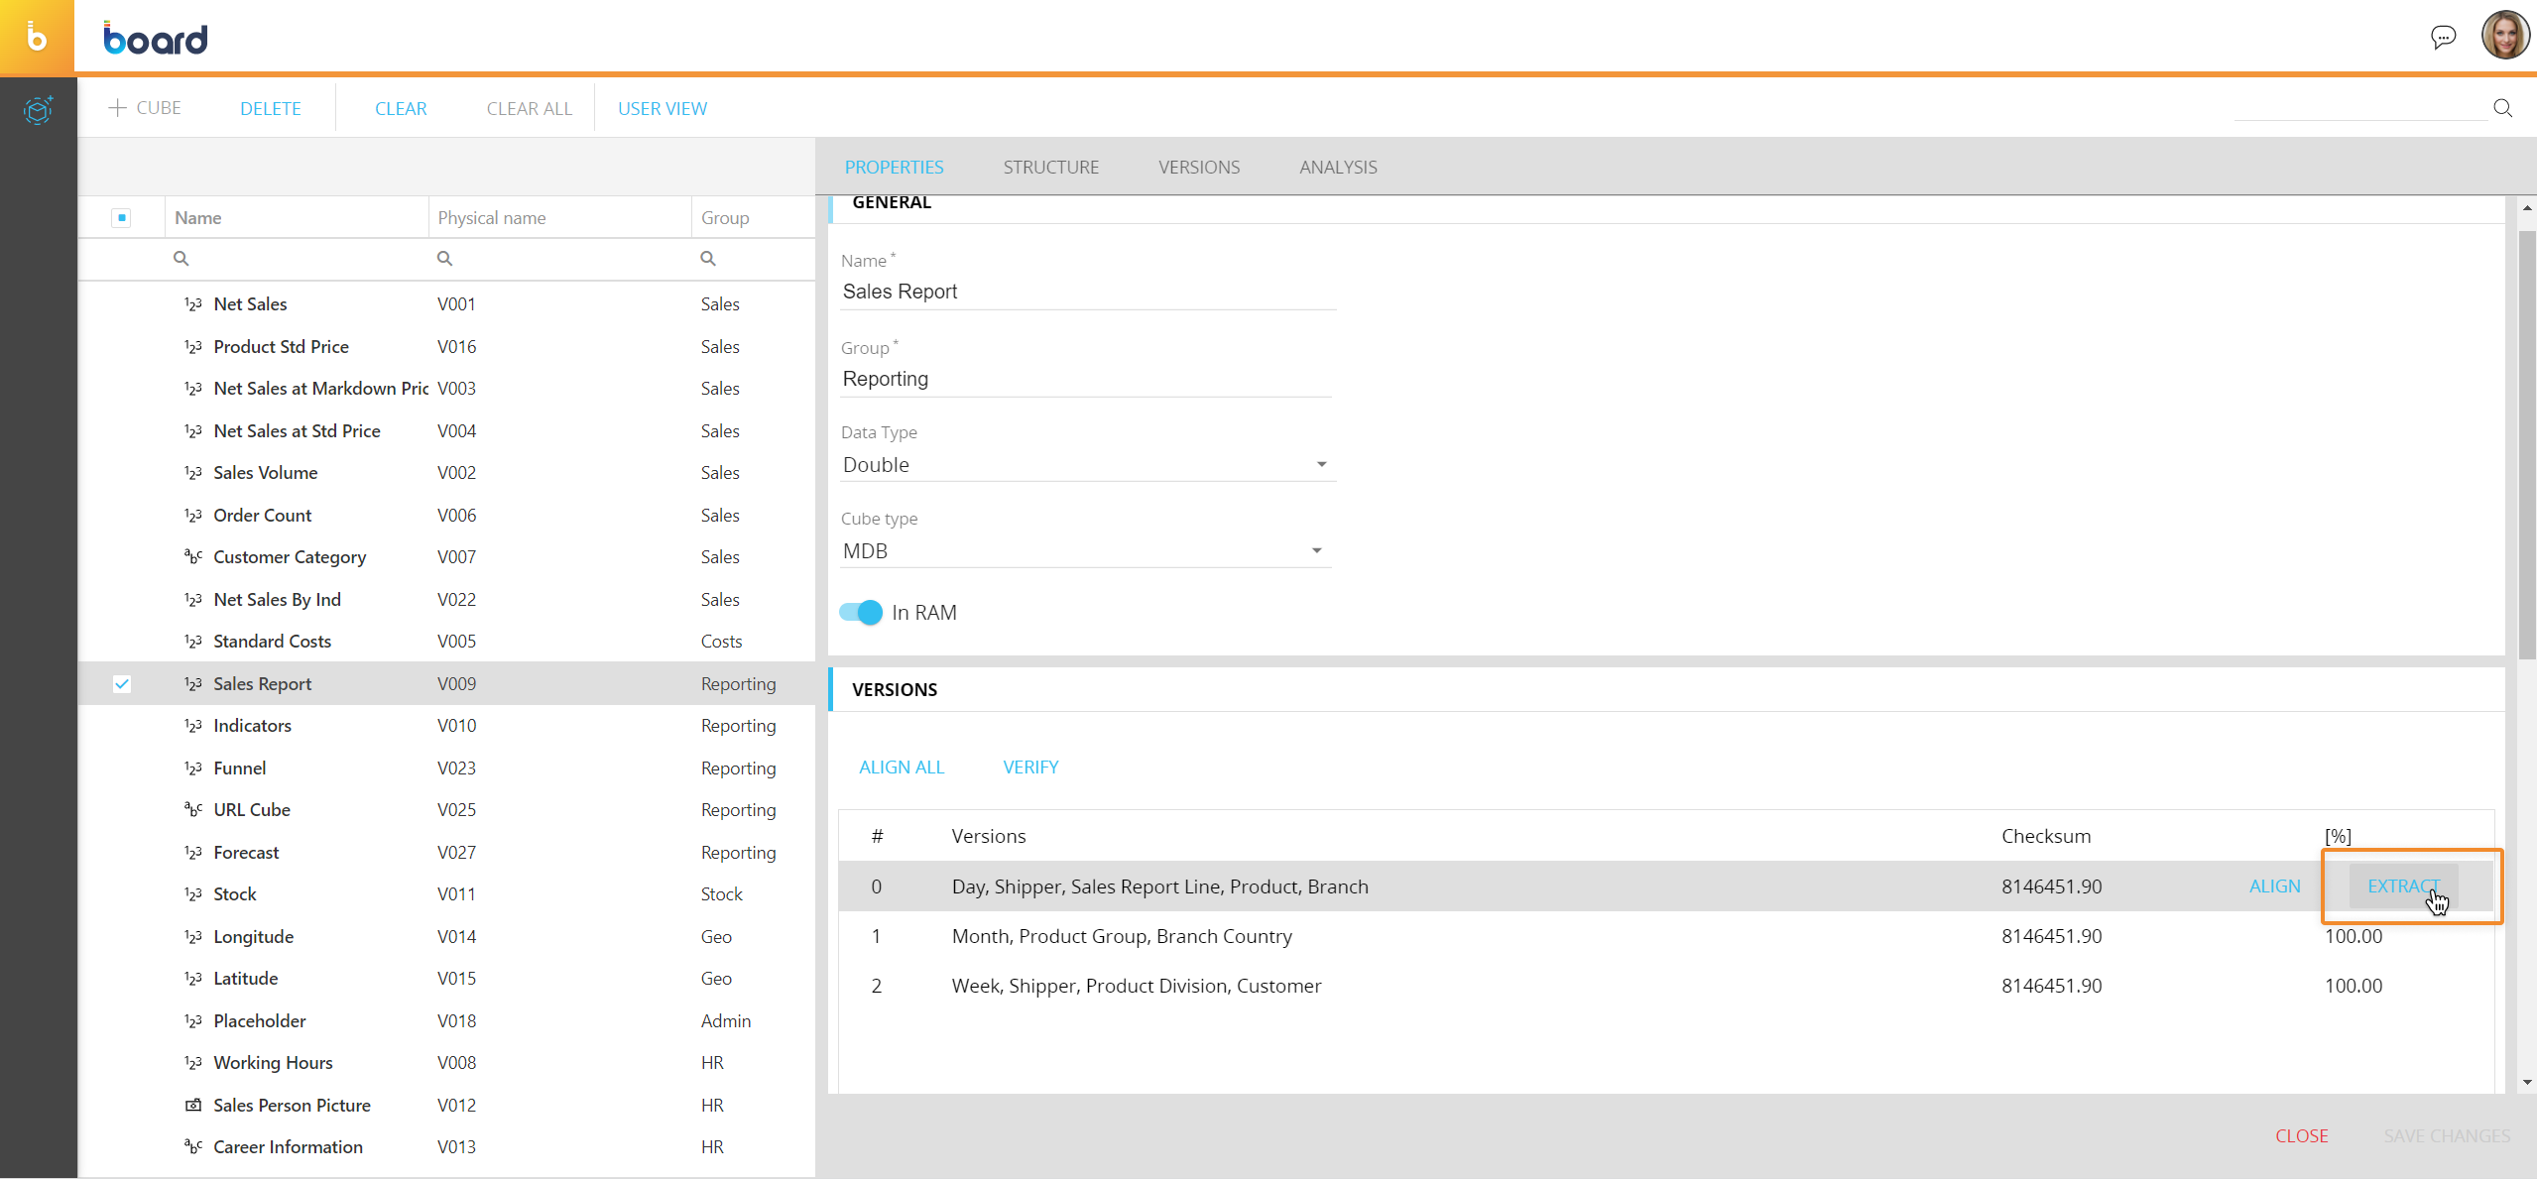
Task: Click the scroll down arrow of properties panel
Action: pos(2526,1083)
